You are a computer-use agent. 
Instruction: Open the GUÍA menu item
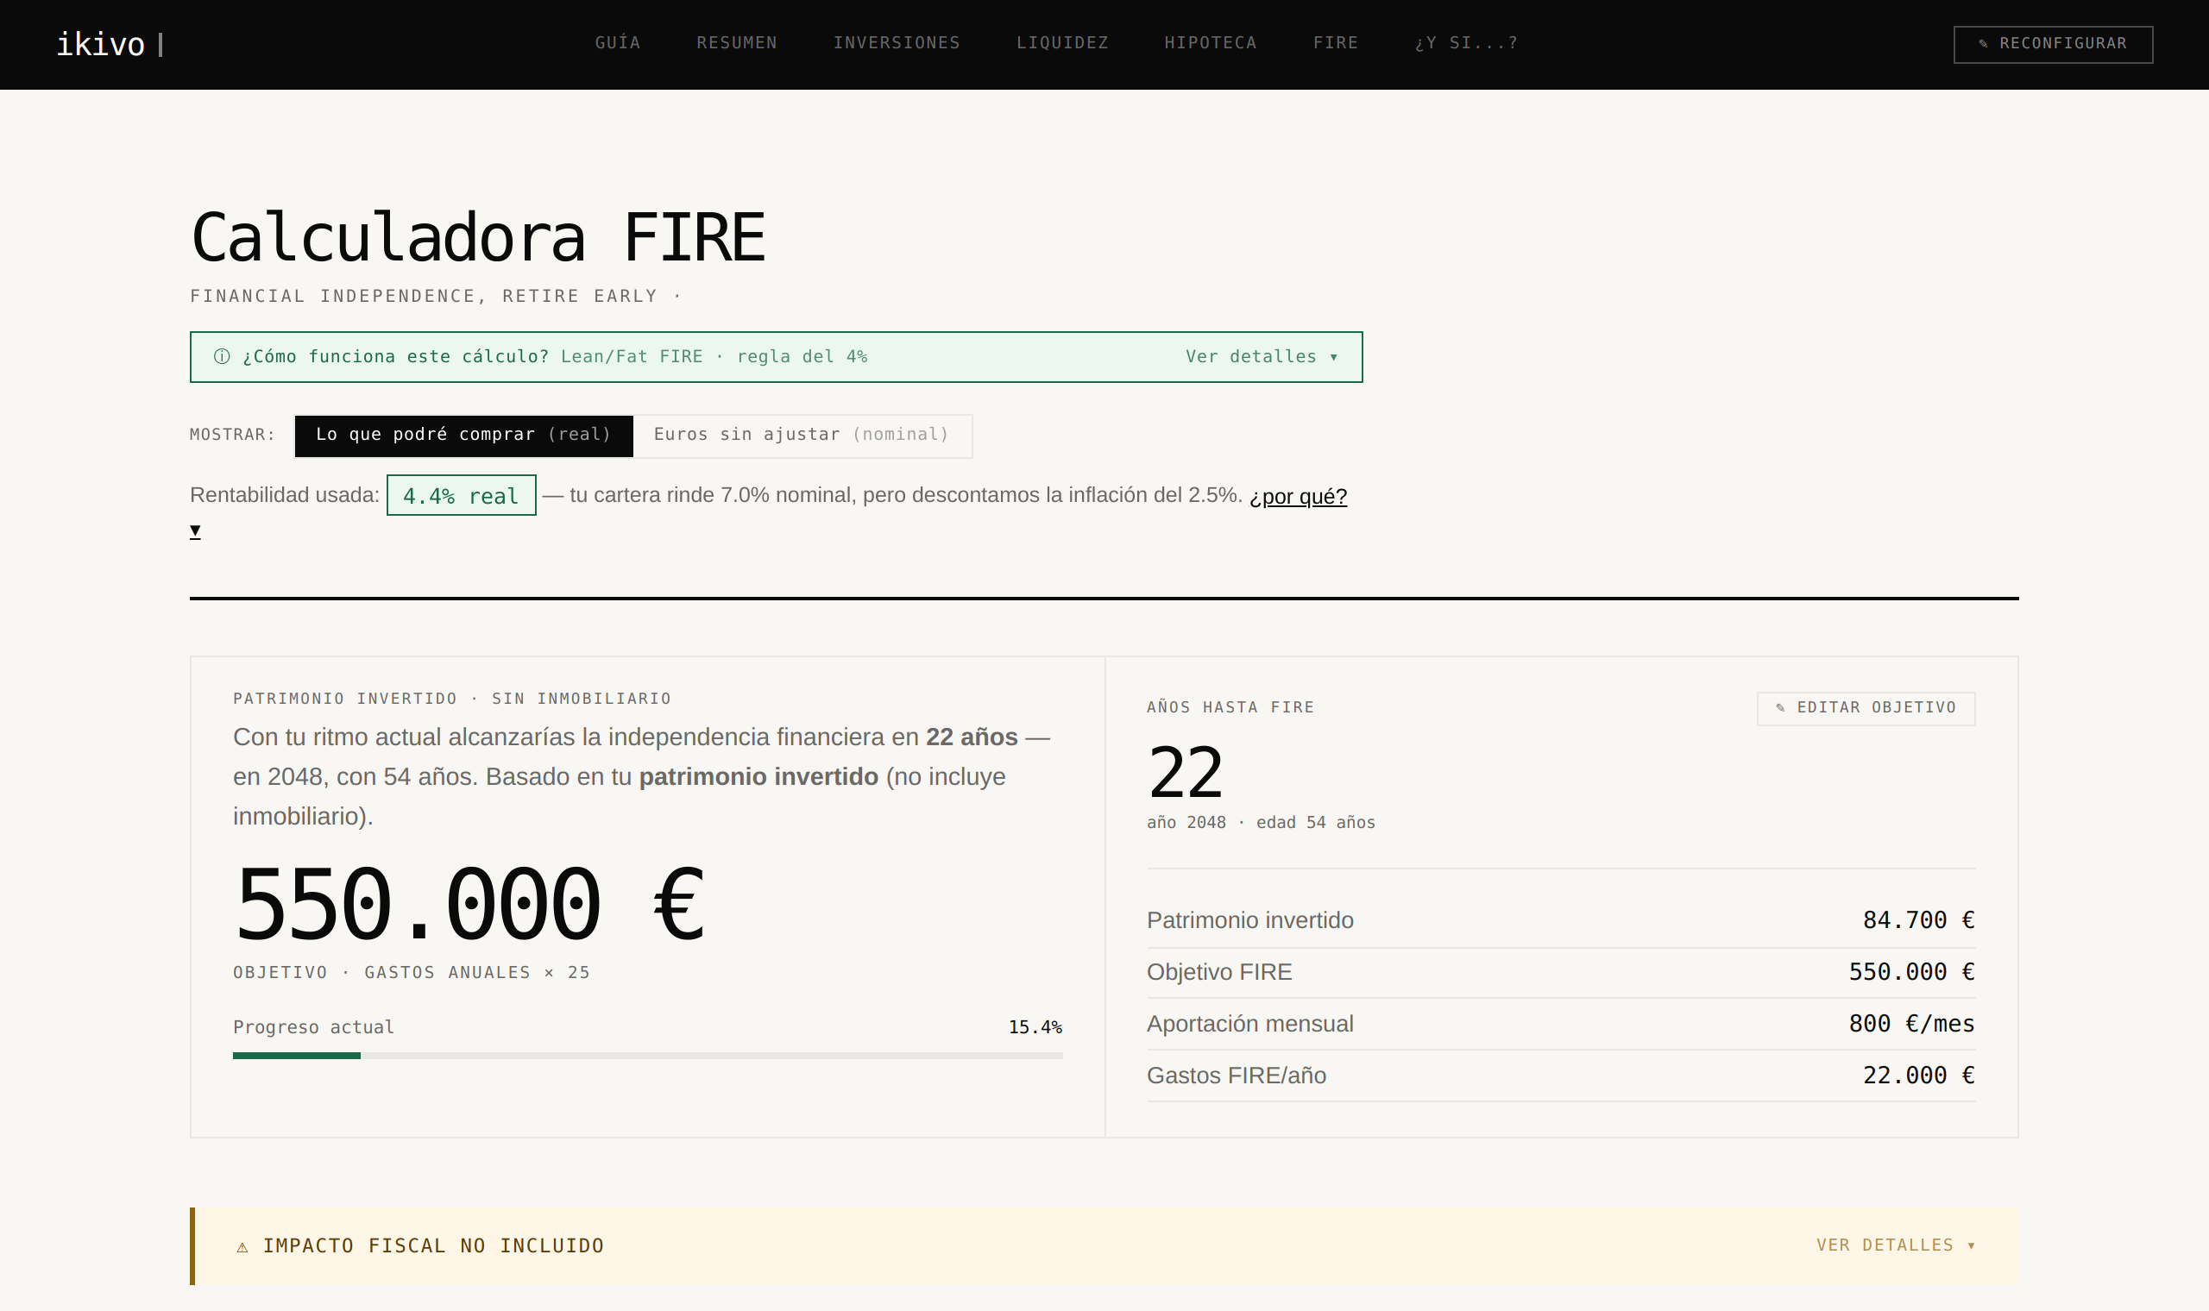618,42
